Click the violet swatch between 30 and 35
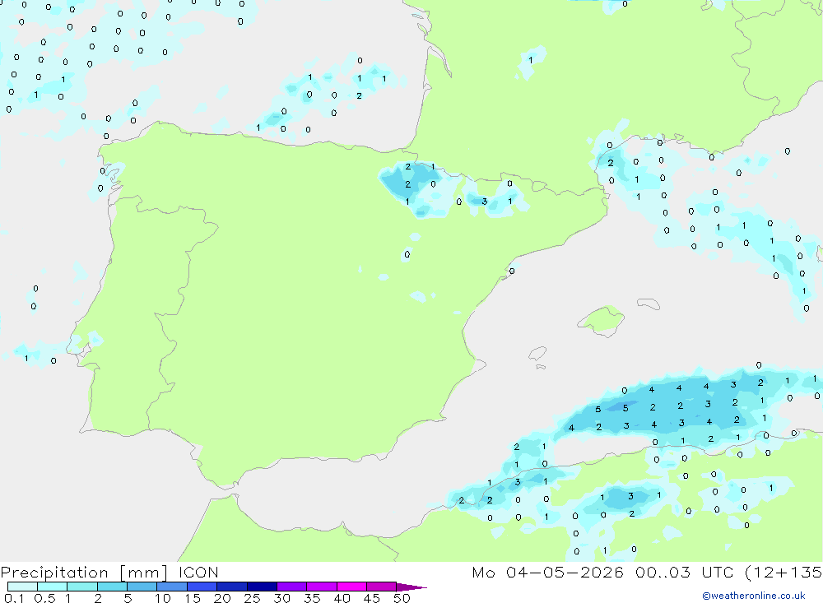The width and height of the screenshot is (823, 603). [292, 587]
